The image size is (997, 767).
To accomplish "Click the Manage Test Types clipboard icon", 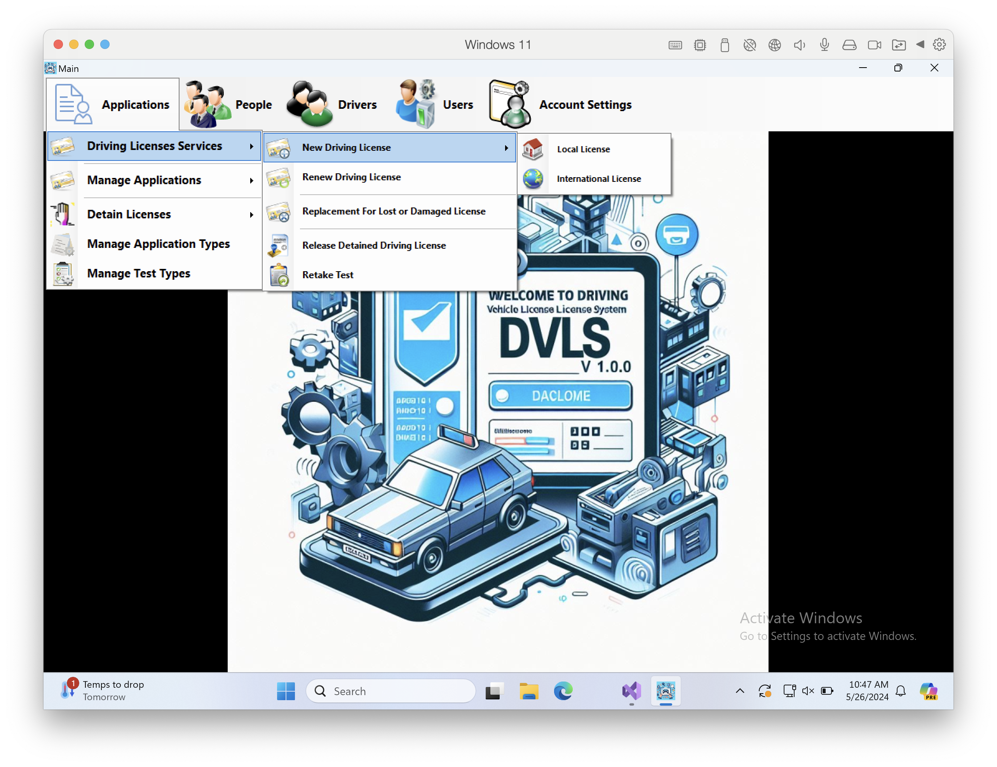I will pyautogui.click(x=63, y=274).
